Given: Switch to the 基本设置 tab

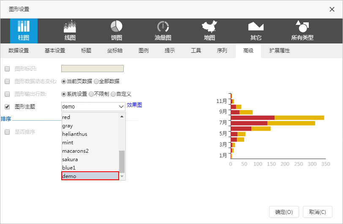Looking at the screenshot, I should pyautogui.click(x=55, y=51).
